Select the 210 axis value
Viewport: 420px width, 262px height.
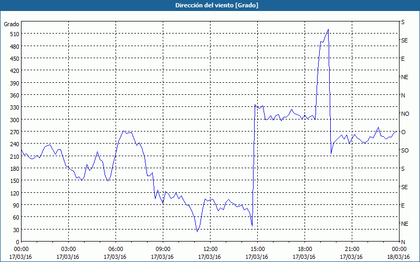click(x=14, y=156)
